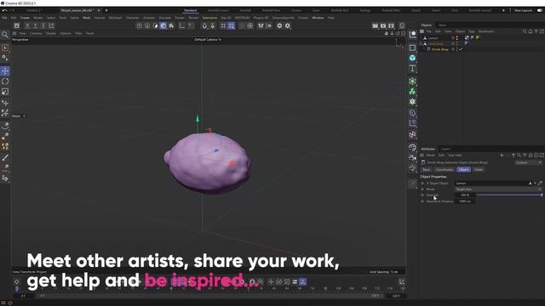Select the Rotate tool in left toolbar
Screen dimensions: 545x306
(x=5, y=82)
